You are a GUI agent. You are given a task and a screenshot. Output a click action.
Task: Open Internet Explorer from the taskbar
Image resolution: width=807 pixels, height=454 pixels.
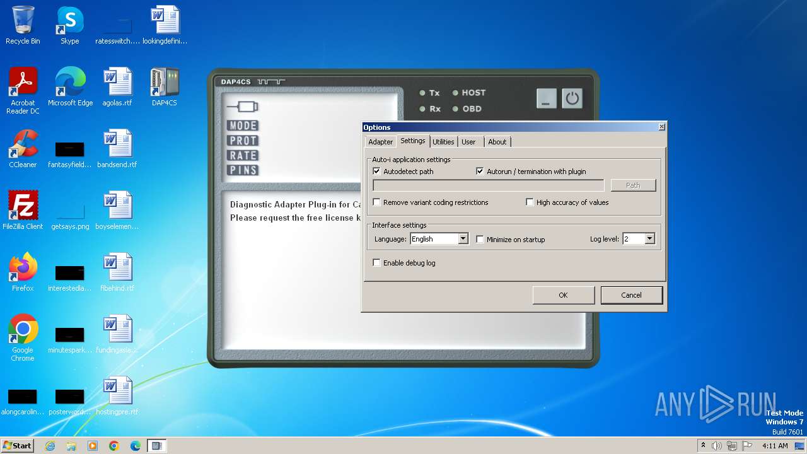pyautogui.click(x=50, y=446)
